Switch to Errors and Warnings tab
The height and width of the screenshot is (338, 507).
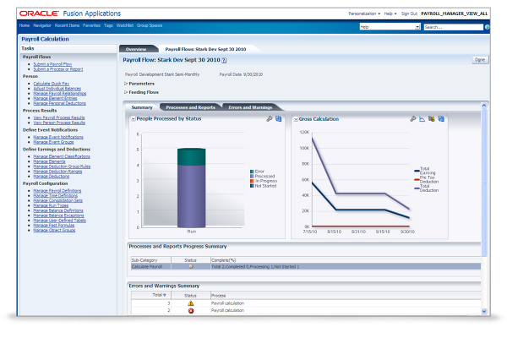(x=250, y=107)
